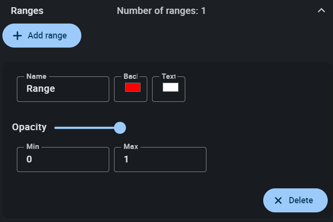The image size is (333, 222).
Task: Click the Text color field label
Action: (169, 76)
